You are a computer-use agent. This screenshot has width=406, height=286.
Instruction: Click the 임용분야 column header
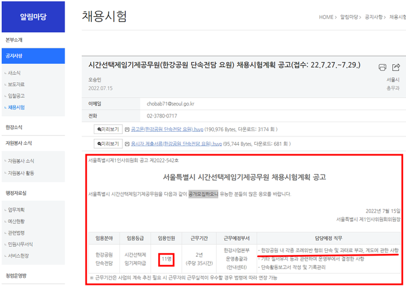[x=104, y=238]
